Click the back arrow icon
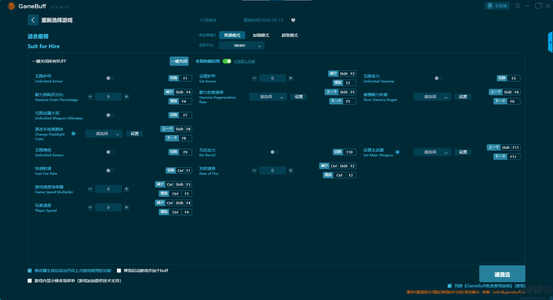This screenshot has height=300, width=553. pos(33,20)
